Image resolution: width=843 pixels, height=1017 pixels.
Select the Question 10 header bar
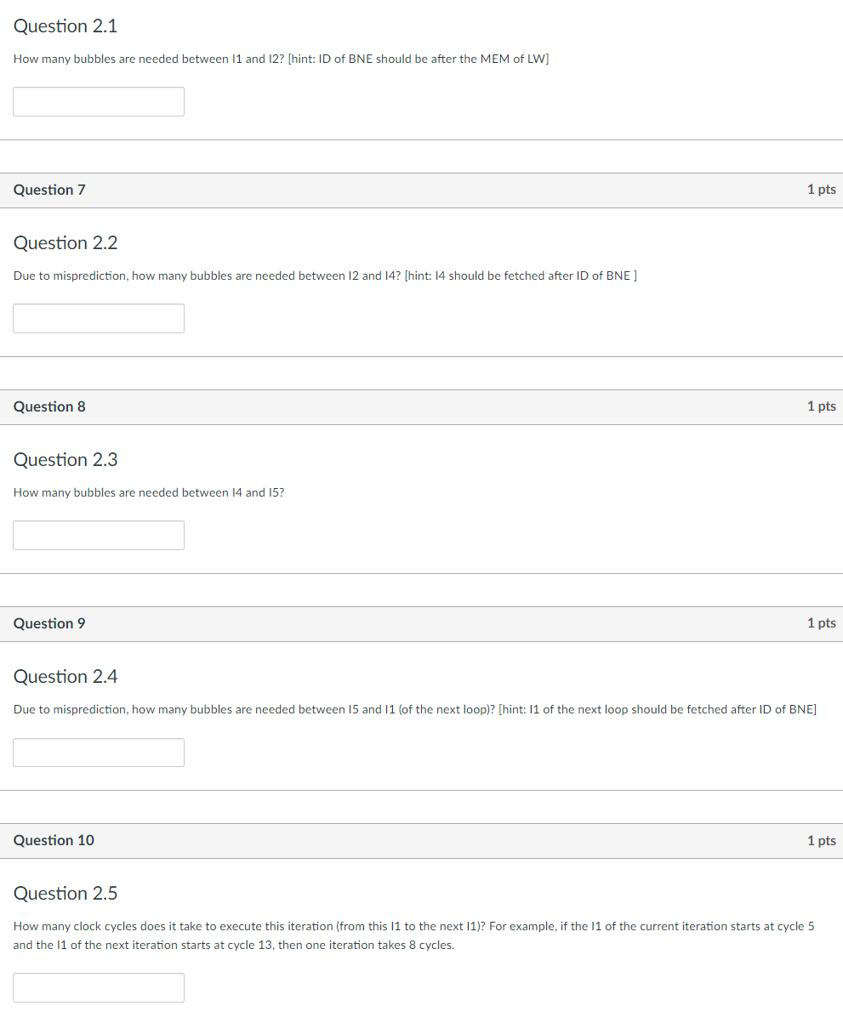pos(421,840)
